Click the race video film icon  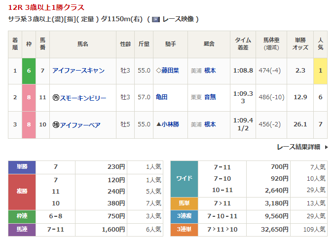[155, 20]
